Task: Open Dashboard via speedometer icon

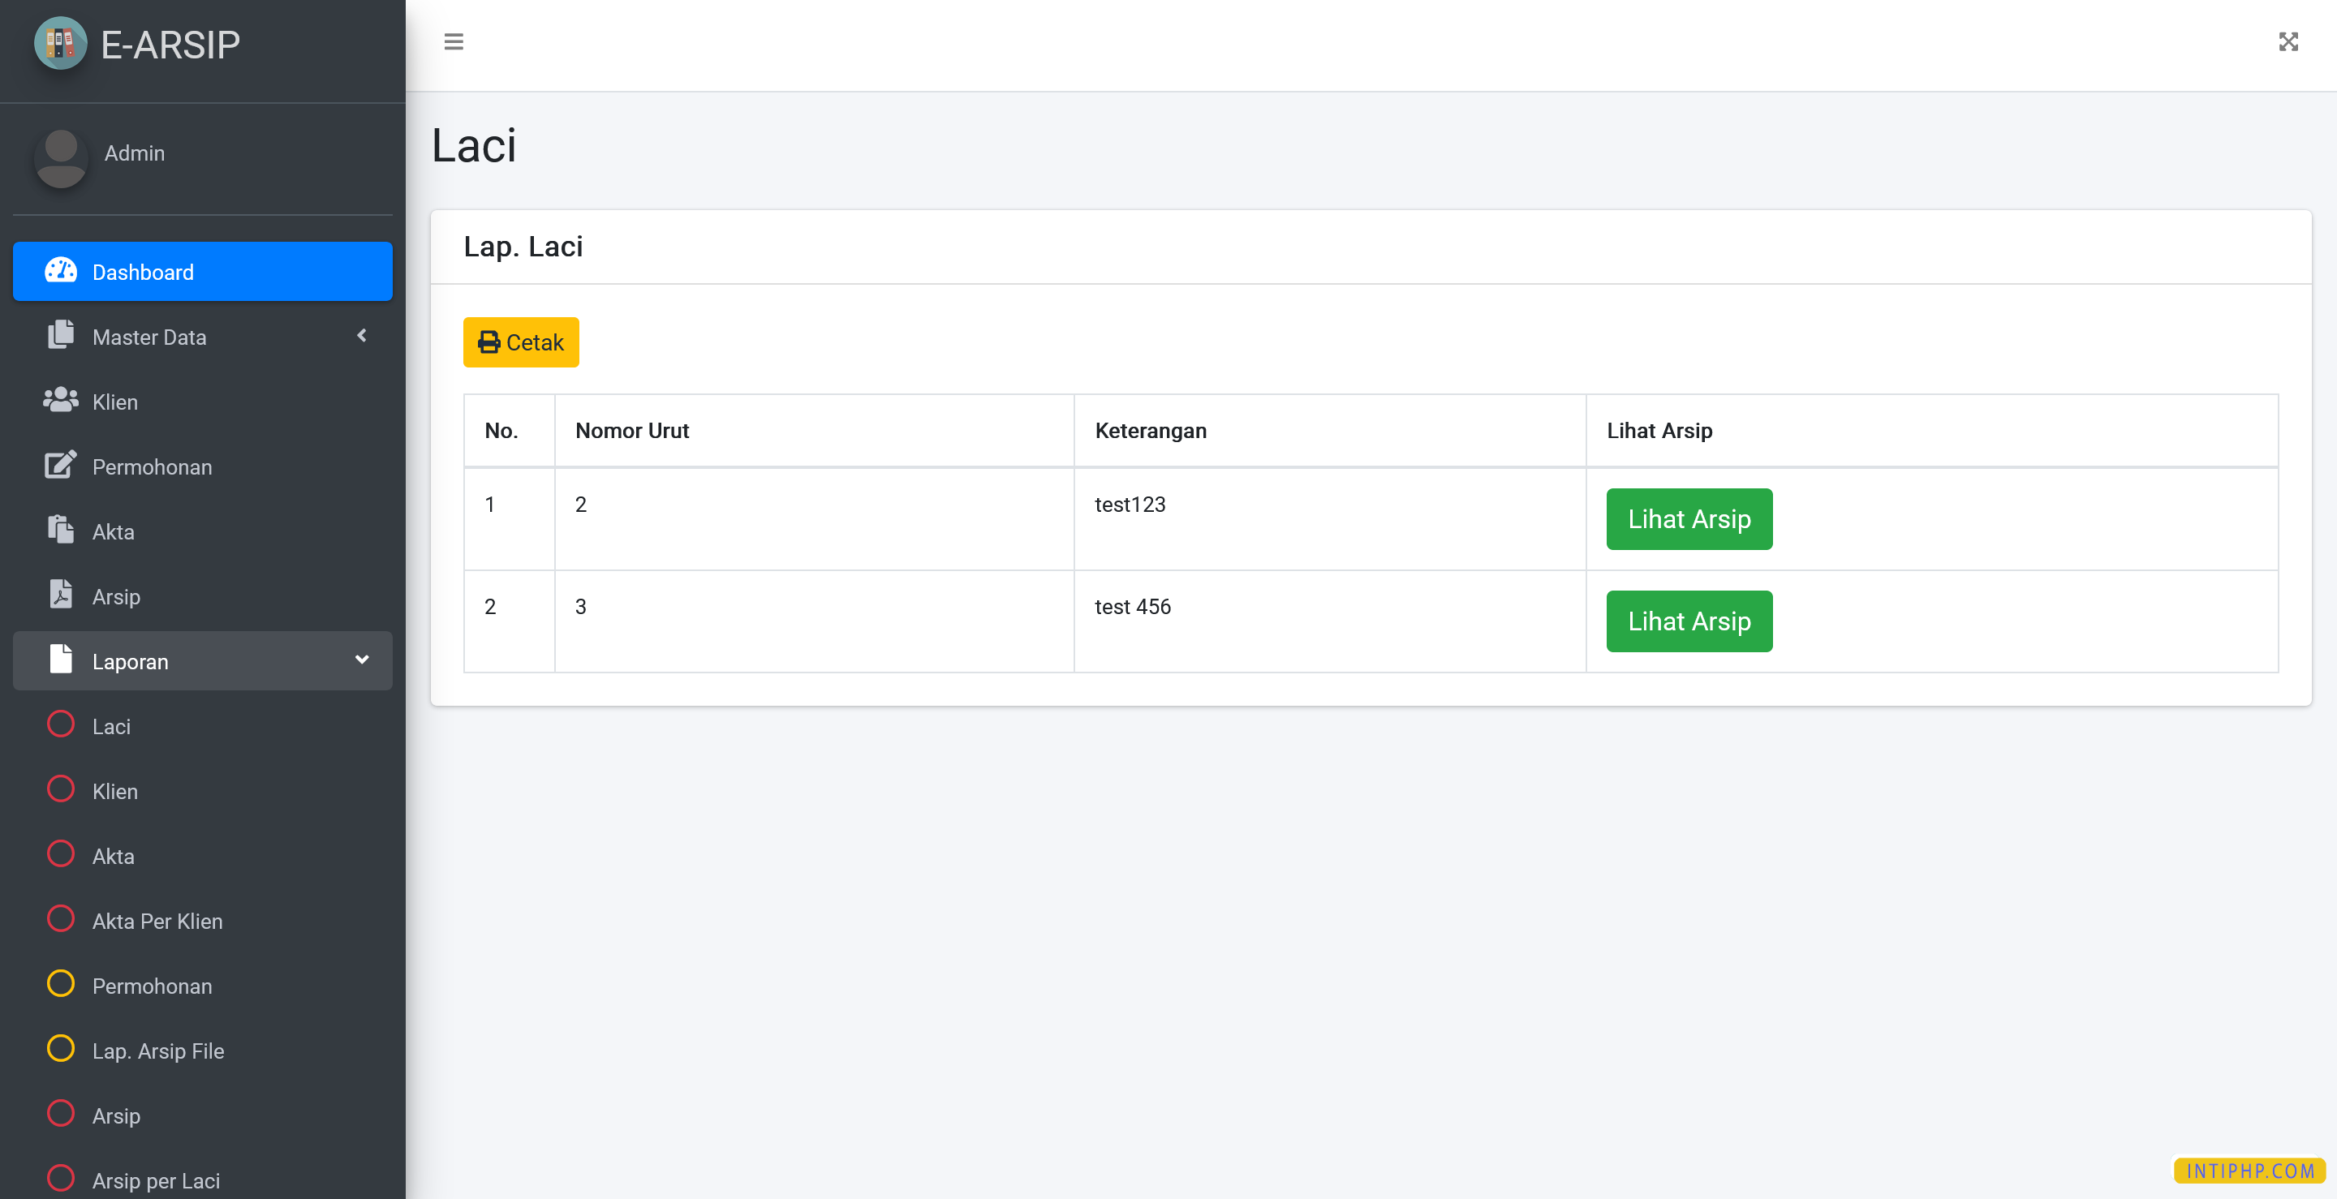Action: click(x=61, y=270)
